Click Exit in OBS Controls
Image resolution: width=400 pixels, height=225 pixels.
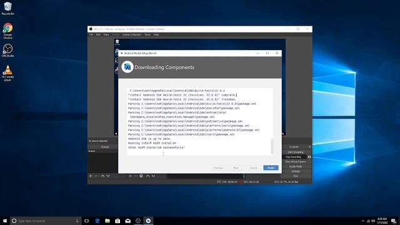coord(296,176)
